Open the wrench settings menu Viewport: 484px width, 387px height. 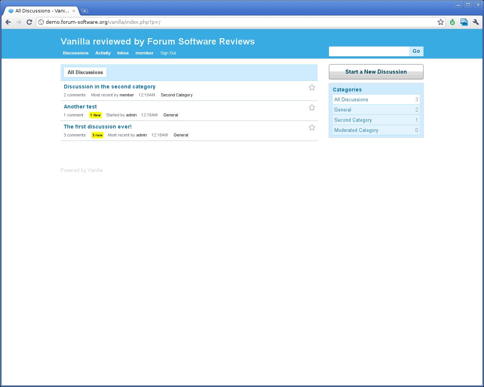[476, 22]
